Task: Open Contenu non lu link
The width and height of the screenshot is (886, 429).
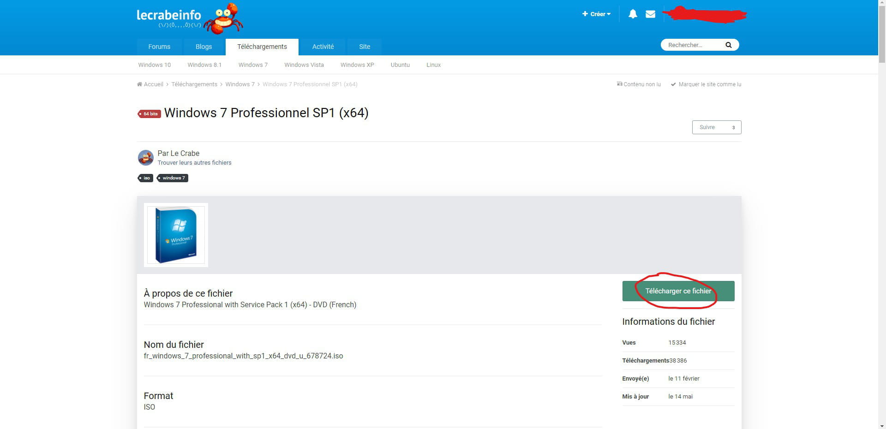Action: pos(639,84)
